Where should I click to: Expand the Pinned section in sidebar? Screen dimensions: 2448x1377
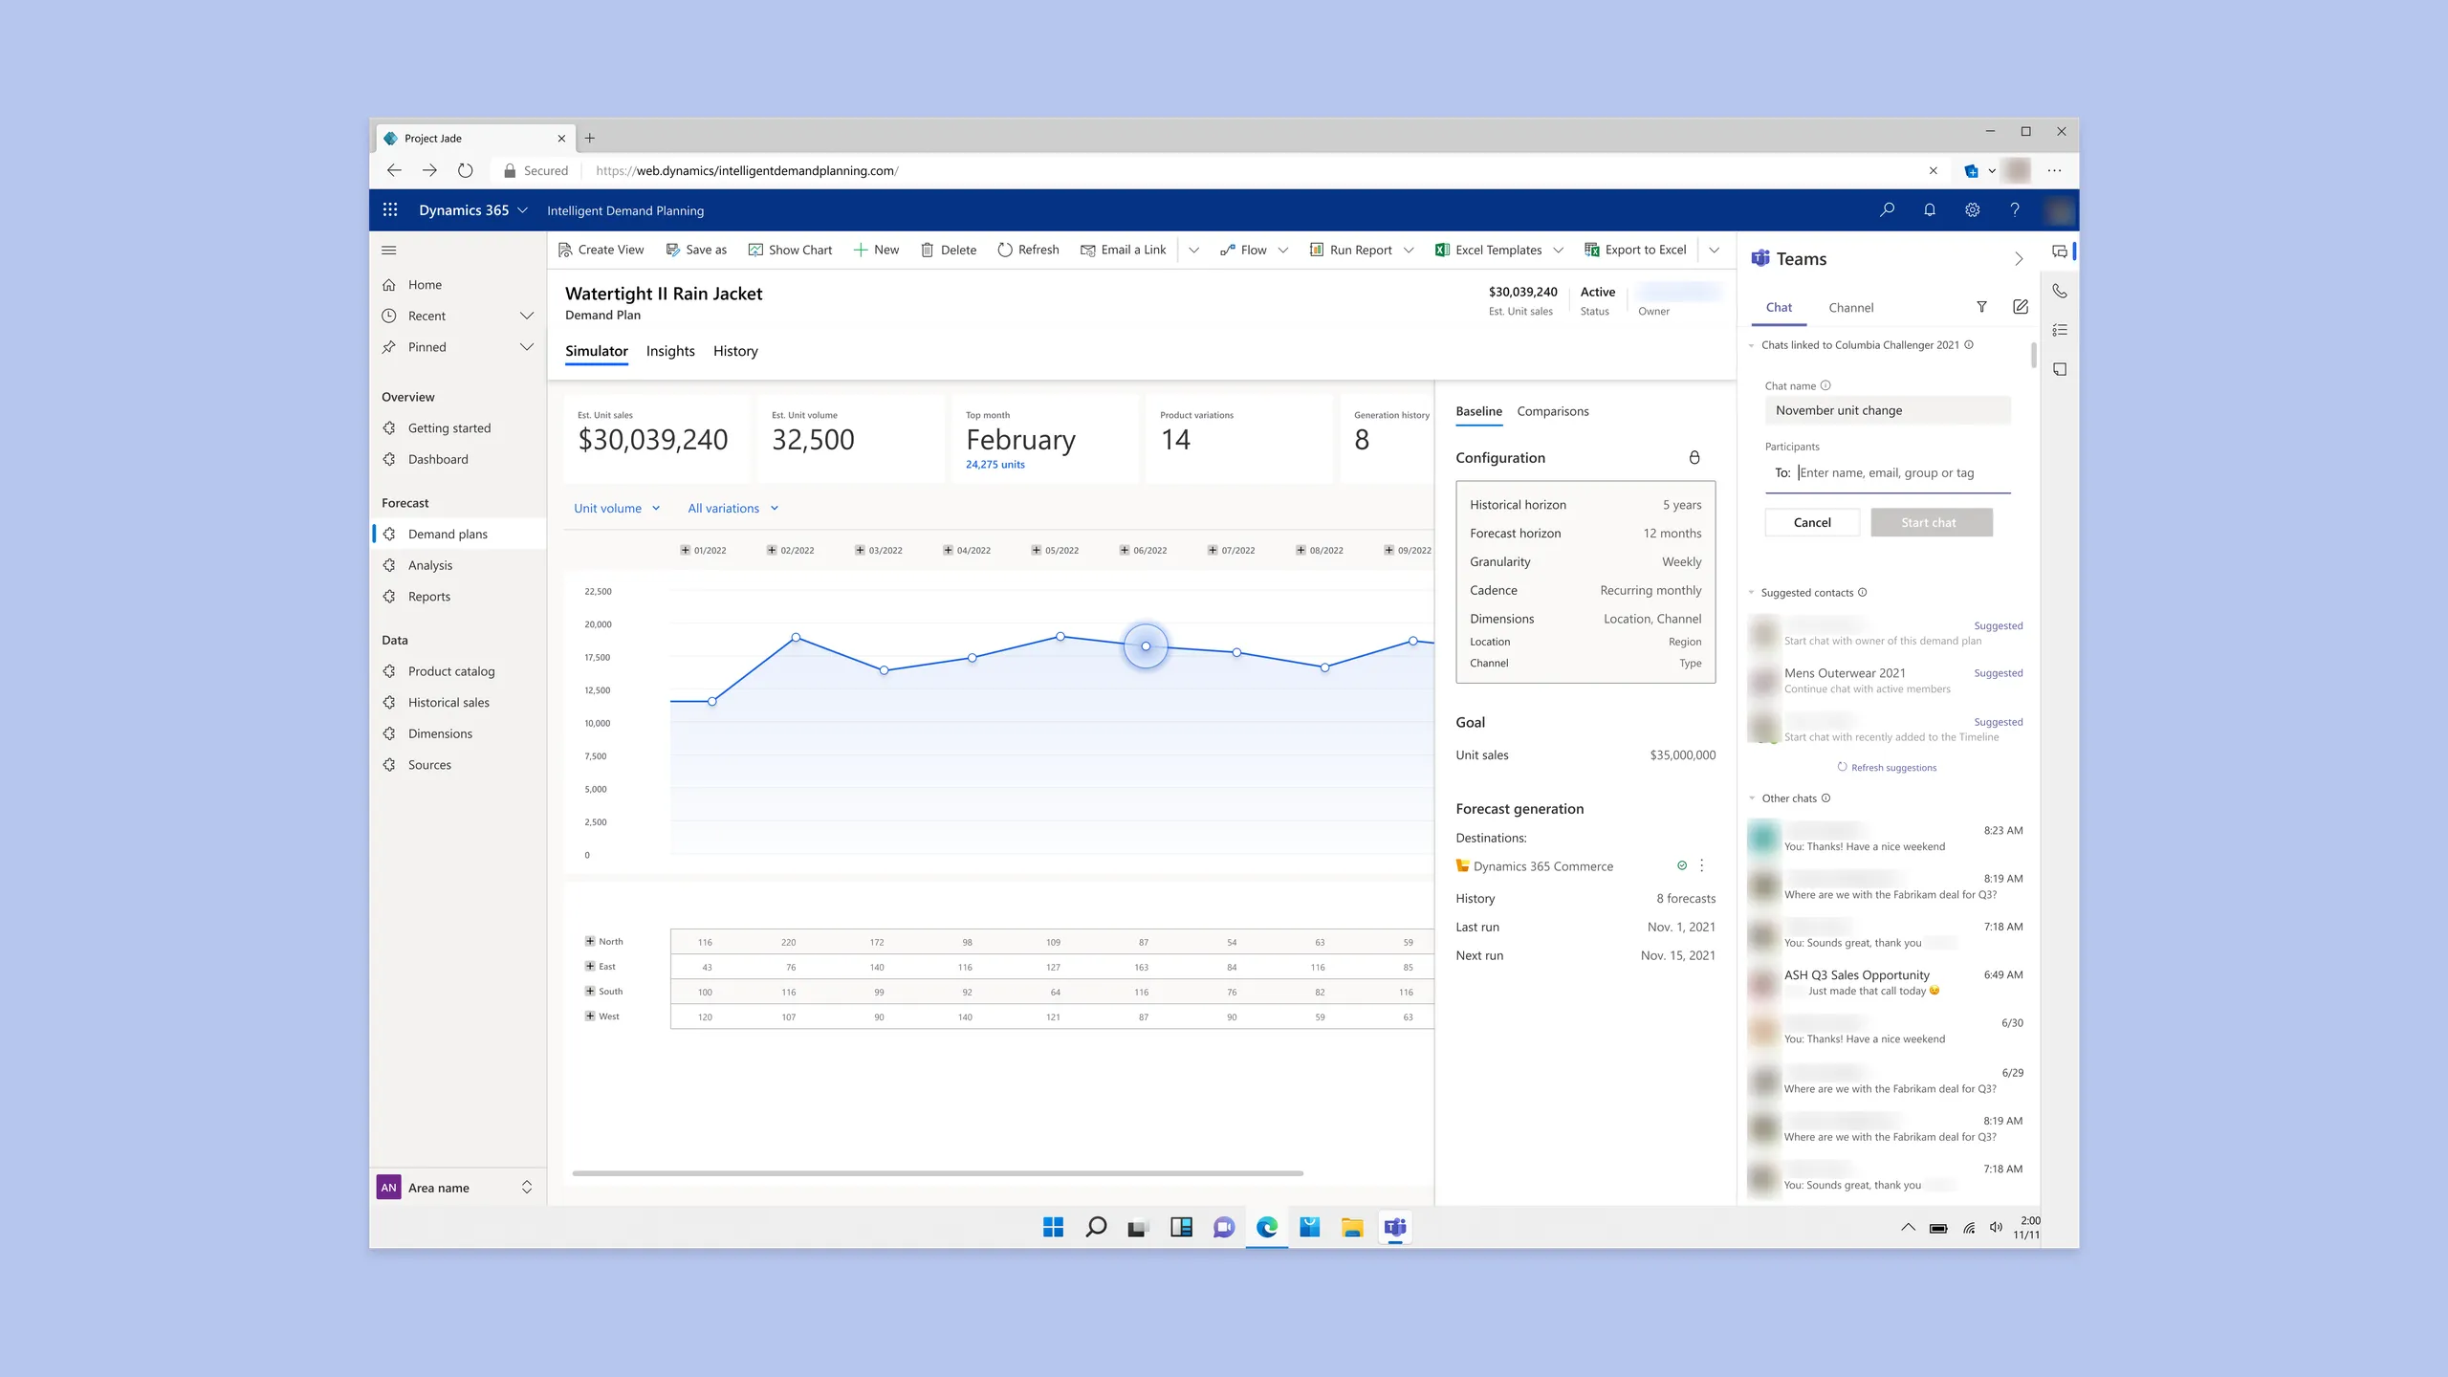pos(527,346)
